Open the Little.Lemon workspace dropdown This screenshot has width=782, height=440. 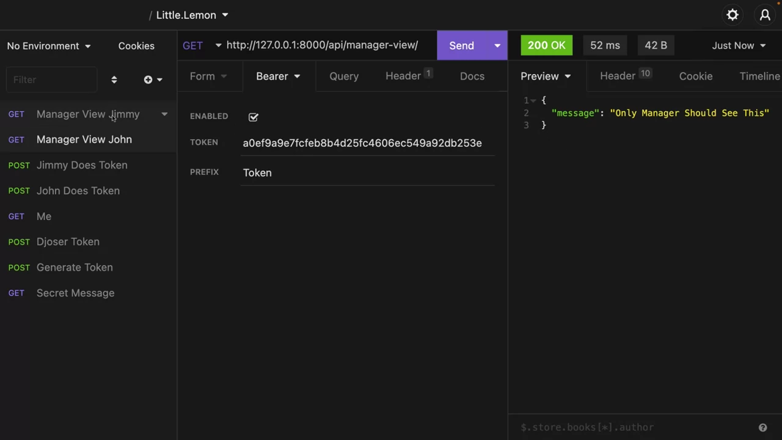coord(192,15)
